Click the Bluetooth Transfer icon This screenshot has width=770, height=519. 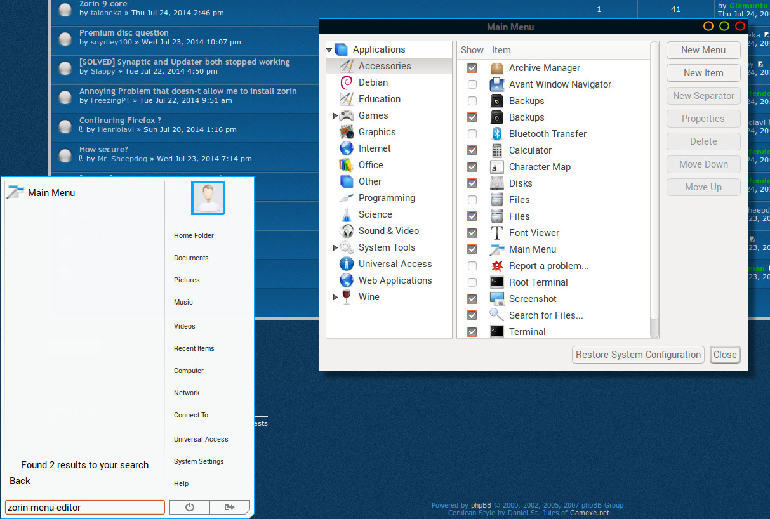pos(497,134)
